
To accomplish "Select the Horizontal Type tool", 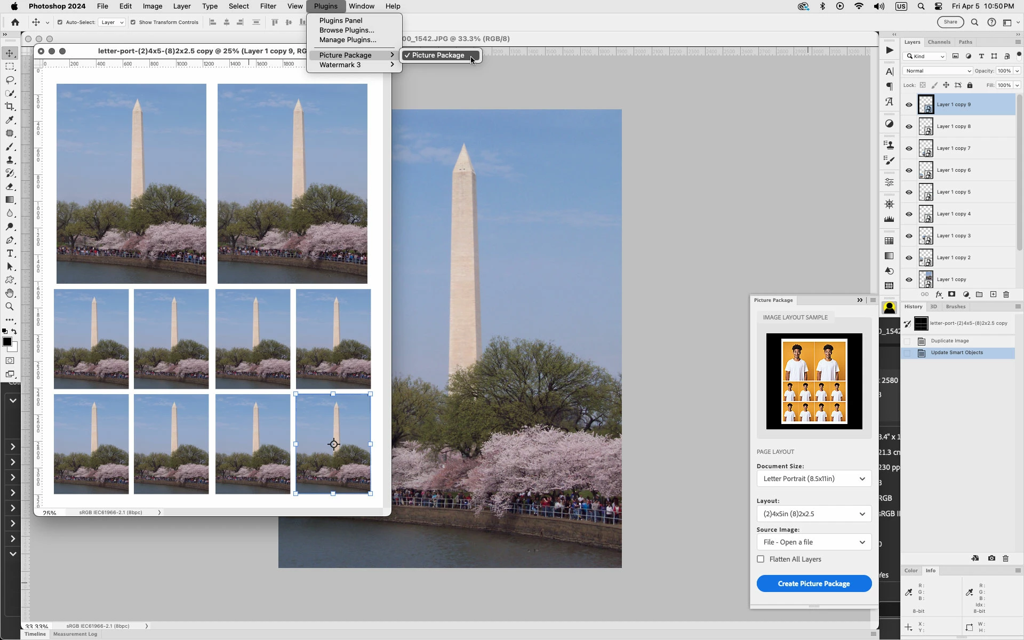I will click(10, 253).
